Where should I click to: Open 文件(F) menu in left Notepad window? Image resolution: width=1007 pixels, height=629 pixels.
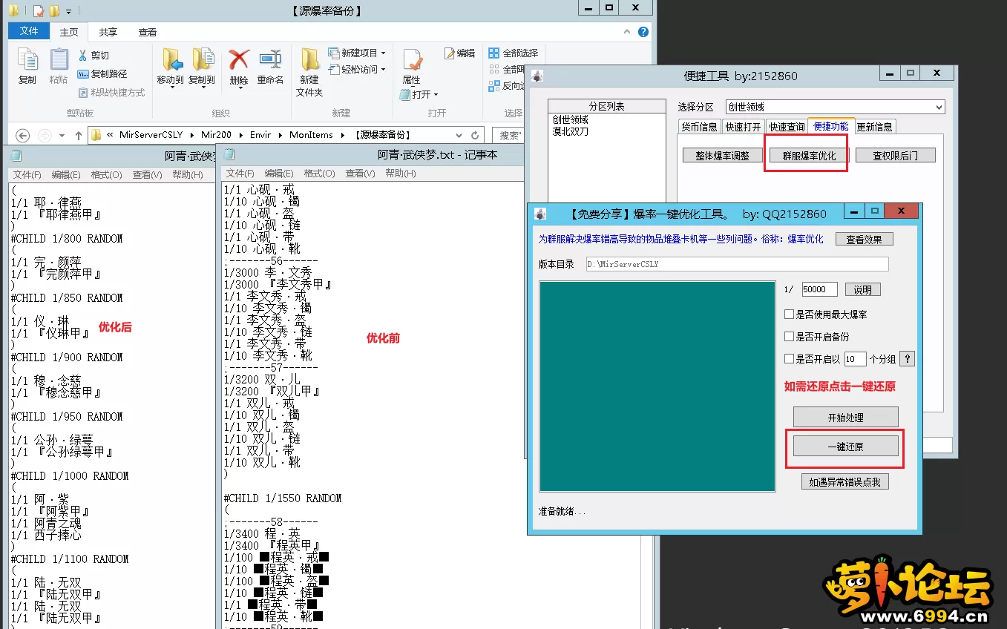[27, 175]
